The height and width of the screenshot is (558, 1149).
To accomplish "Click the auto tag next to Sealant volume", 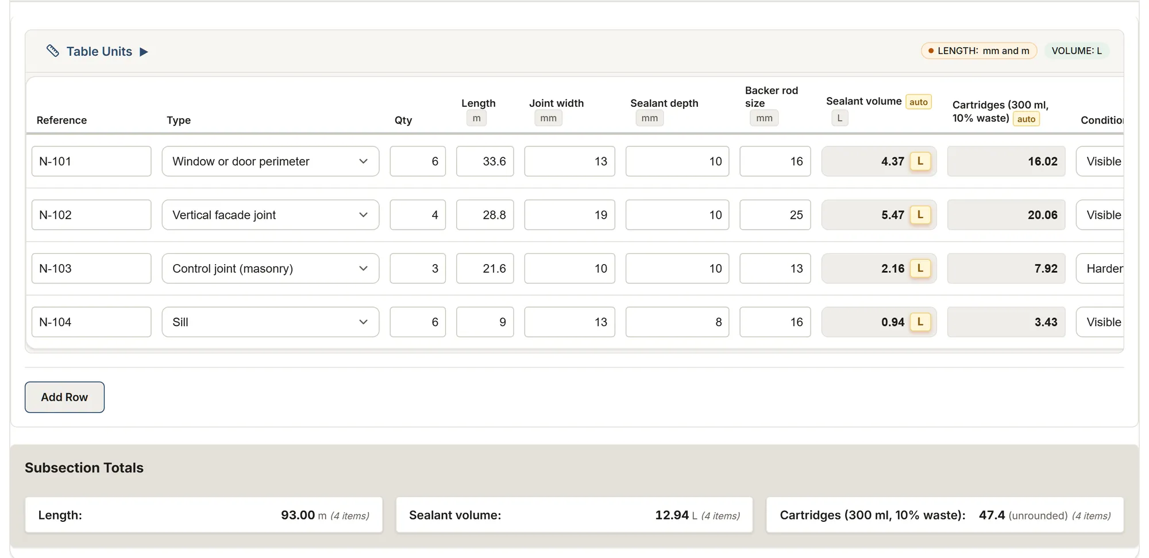I will (x=919, y=102).
